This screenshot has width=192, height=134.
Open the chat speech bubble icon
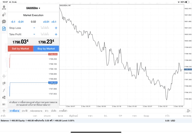click(x=4, y=22)
